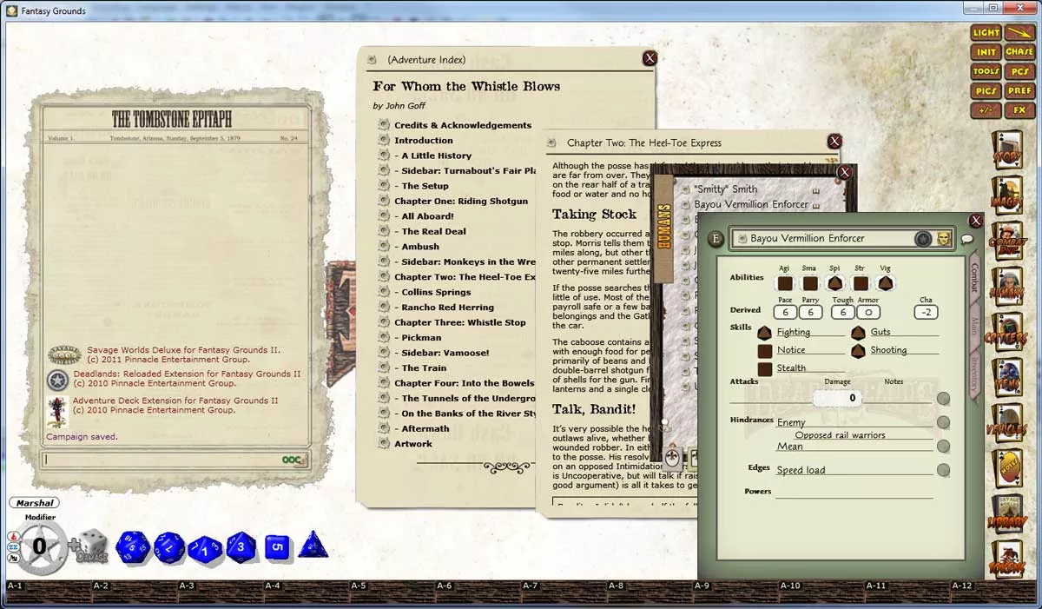Viewport: 1042px width, 609px height.
Task: Open the Pickman entry in the Adventure Index
Action: point(418,338)
